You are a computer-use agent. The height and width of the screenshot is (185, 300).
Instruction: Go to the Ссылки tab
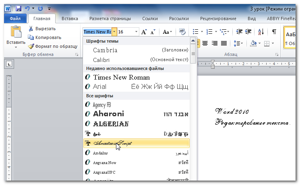coord(150,18)
